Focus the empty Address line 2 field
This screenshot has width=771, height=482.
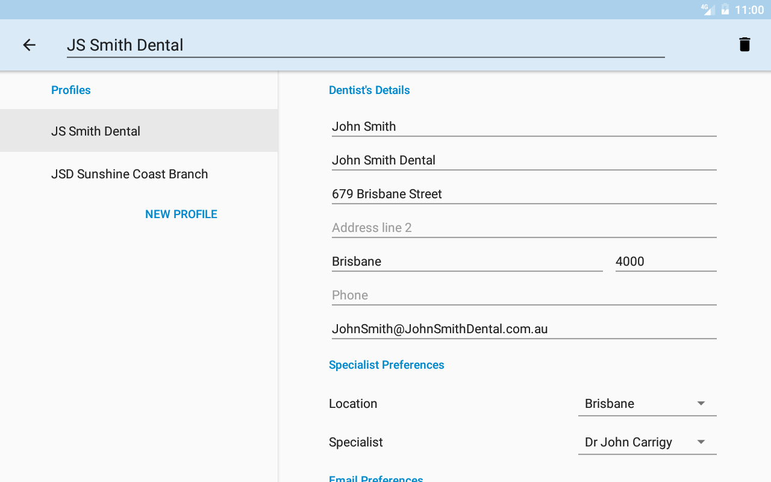[x=523, y=228]
